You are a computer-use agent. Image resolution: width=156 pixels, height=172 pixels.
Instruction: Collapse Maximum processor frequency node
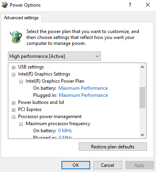(x=21, y=124)
